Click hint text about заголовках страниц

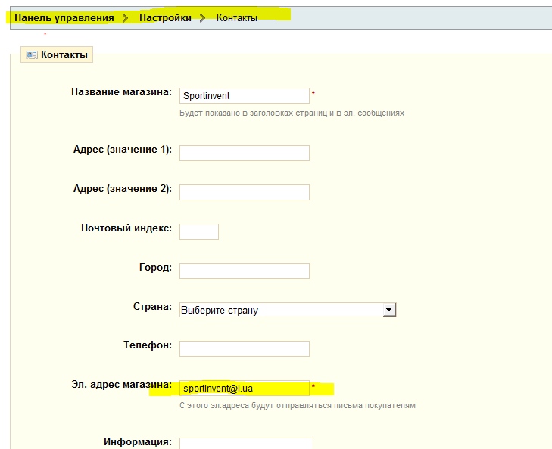(292, 113)
